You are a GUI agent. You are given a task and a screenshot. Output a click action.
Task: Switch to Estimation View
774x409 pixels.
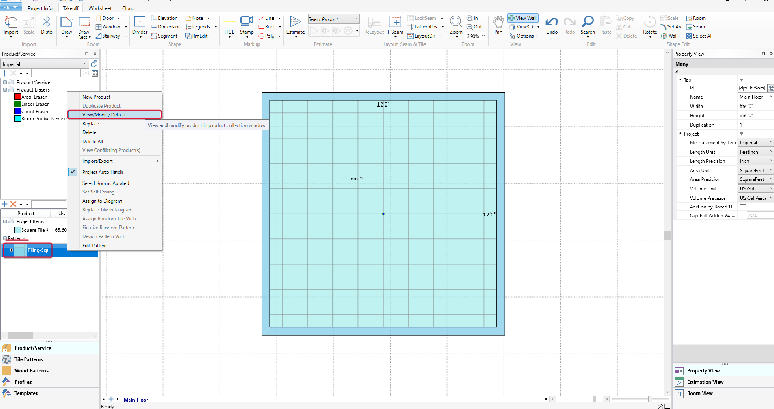[723, 382]
